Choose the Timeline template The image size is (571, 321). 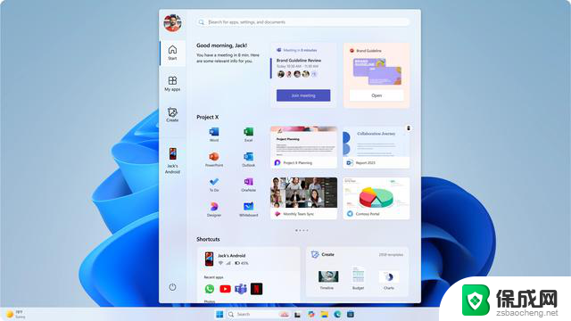click(328, 279)
